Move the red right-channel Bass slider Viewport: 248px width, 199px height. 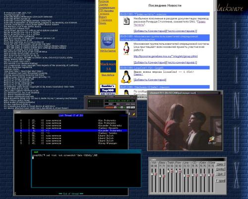(x=164, y=176)
